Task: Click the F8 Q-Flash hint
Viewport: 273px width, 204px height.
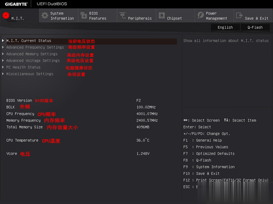Action: 197,160
